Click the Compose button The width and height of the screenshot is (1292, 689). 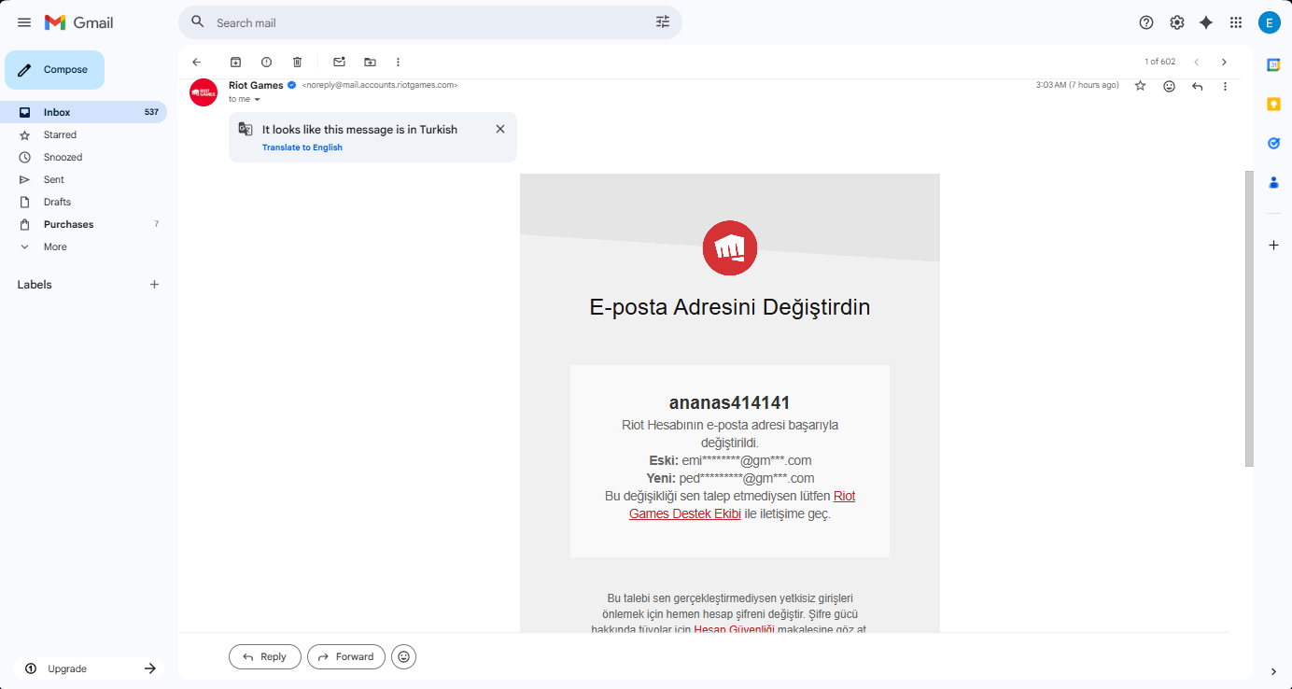point(54,70)
